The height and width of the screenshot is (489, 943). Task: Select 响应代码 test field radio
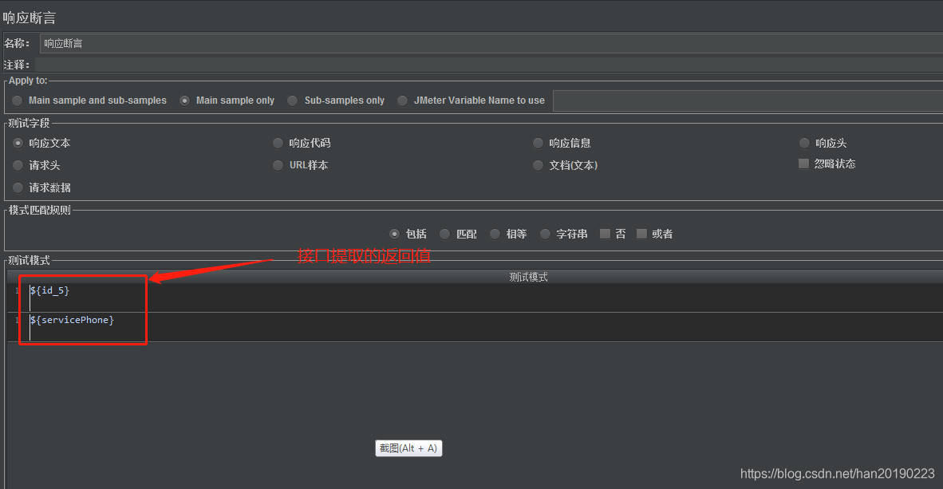278,143
